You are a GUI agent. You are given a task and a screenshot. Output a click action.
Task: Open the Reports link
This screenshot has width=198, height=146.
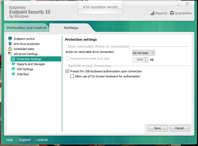click(161, 13)
